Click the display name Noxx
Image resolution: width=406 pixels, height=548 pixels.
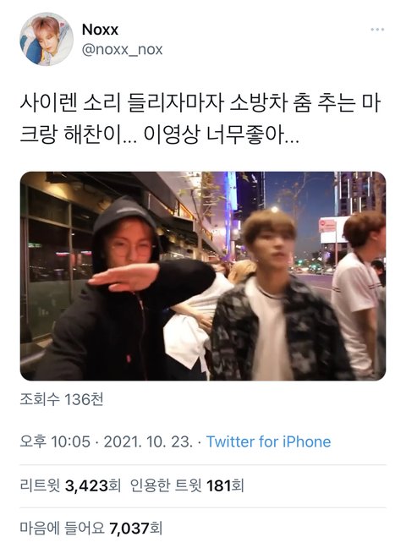click(100, 30)
